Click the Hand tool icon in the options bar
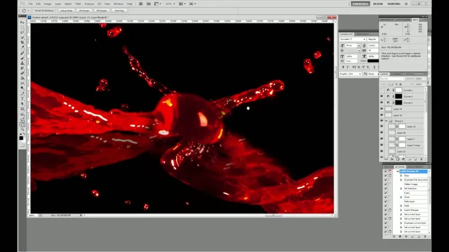The height and width of the screenshot is (252, 449). tap(24, 10)
